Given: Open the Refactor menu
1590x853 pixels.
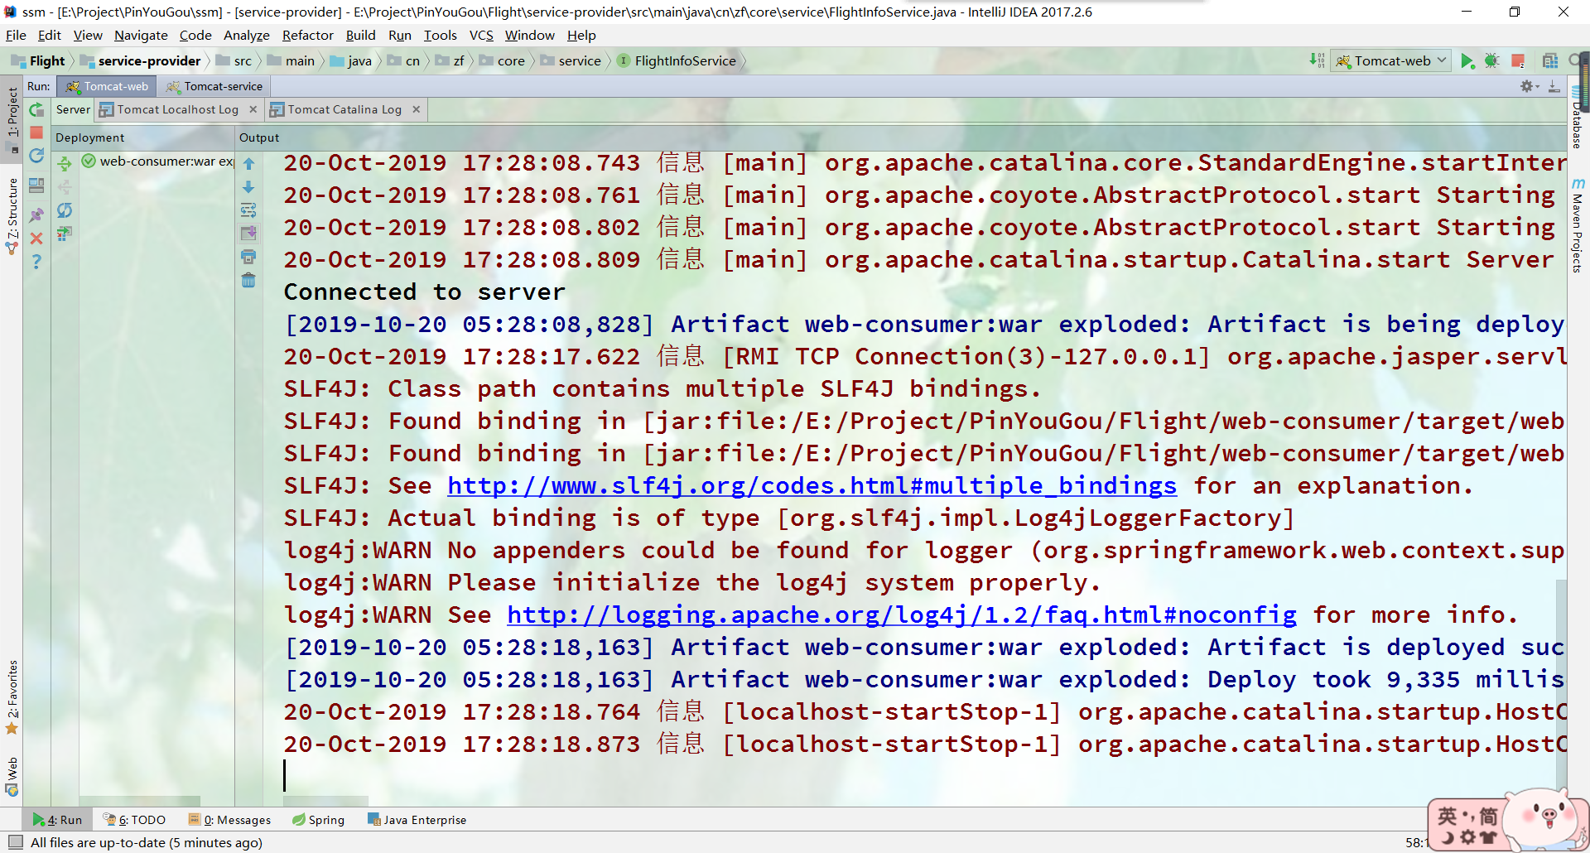Looking at the screenshot, I should pyautogui.click(x=307, y=35).
